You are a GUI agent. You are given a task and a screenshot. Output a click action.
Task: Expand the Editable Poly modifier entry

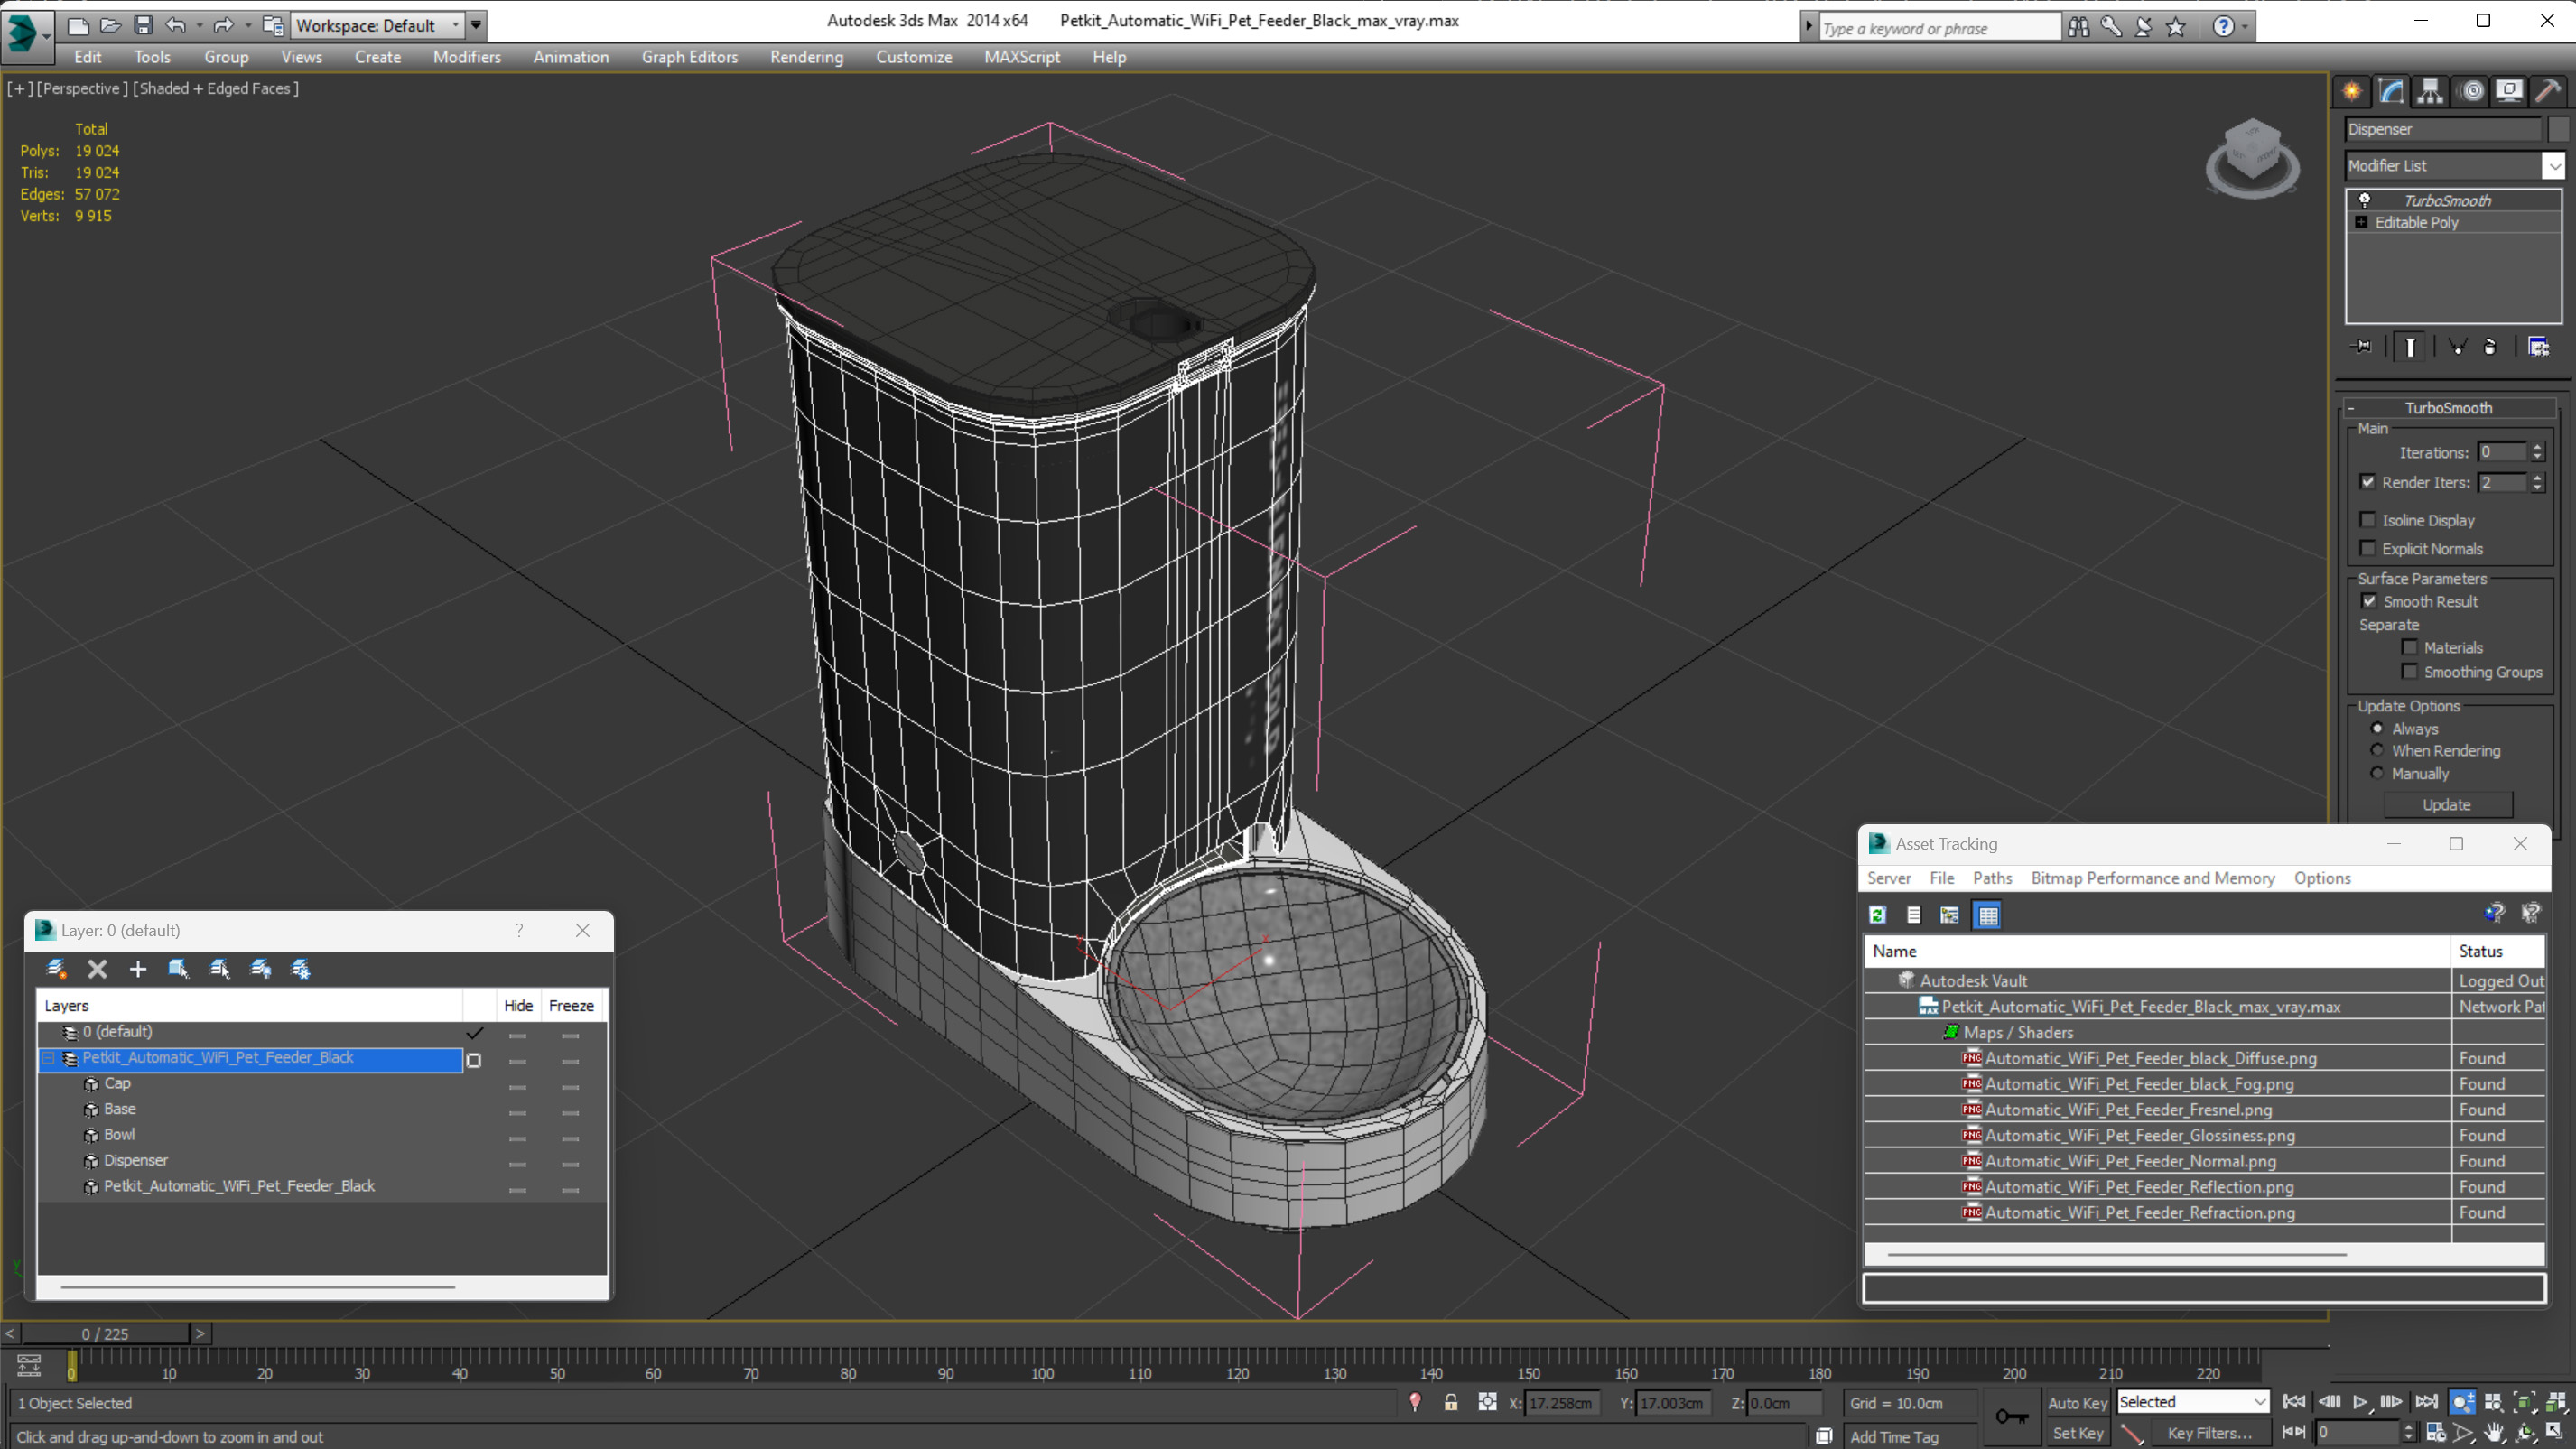tap(2361, 222)
